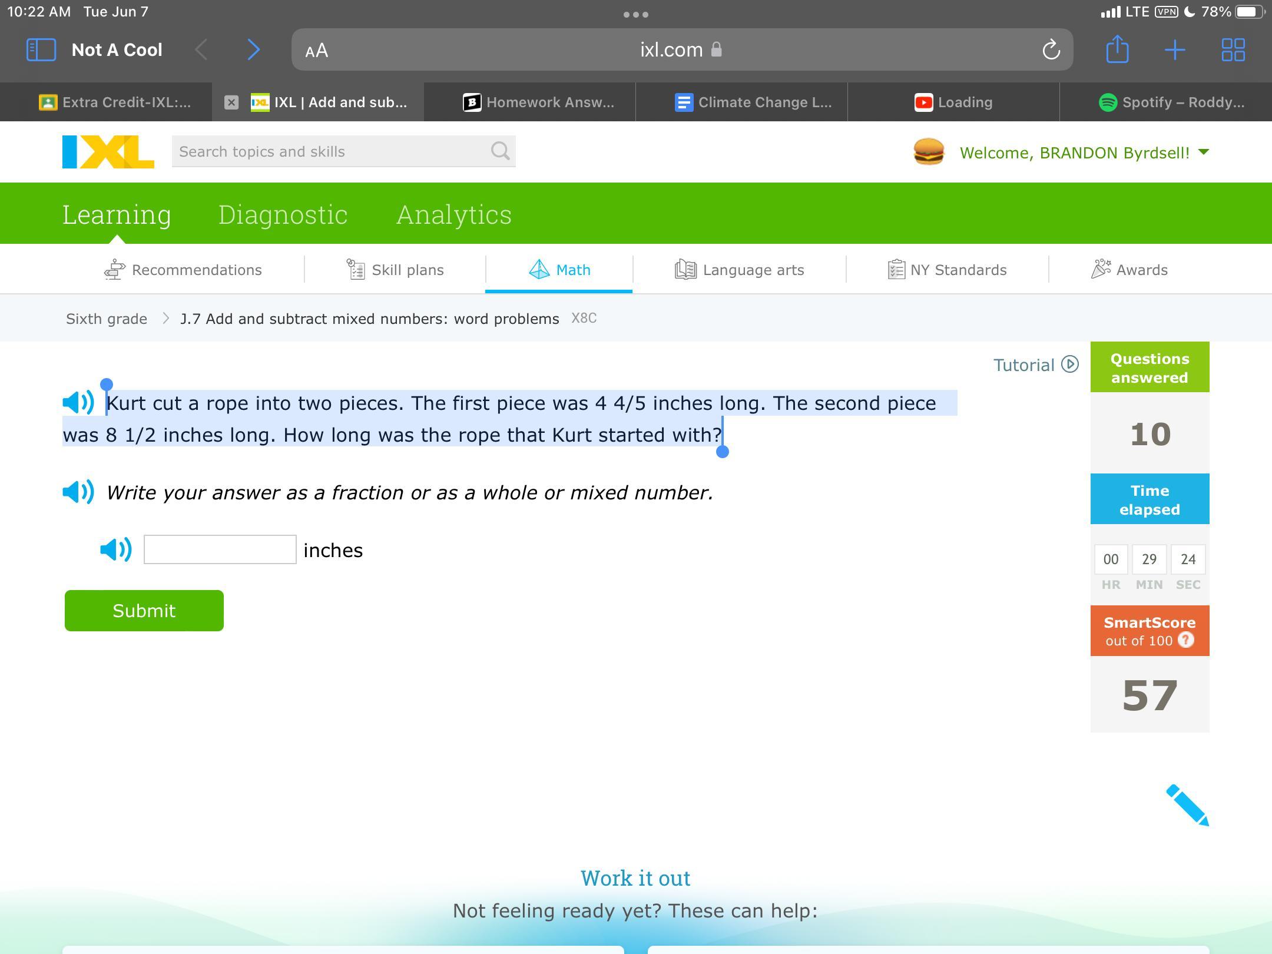Play audio for the answer format instruction
This screenshot has width=1272, height=954.
78,492
